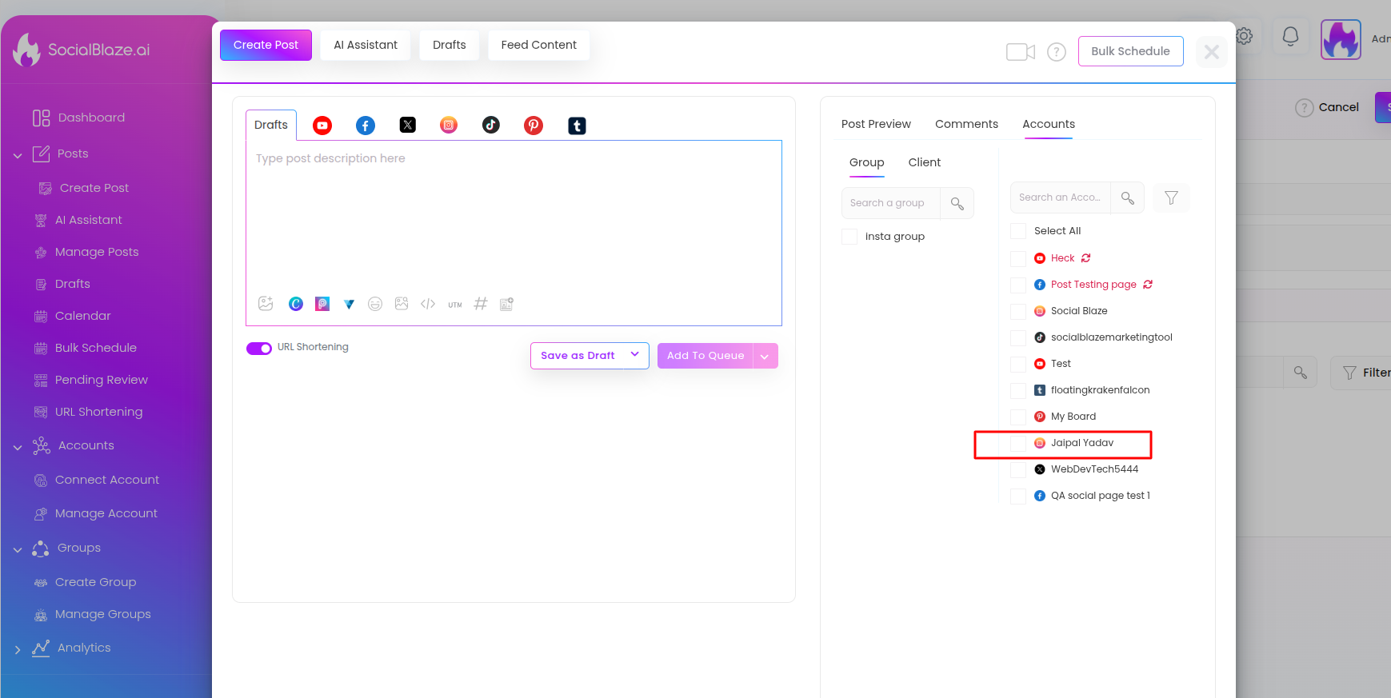Image resolution: width=1391 pixels, height=698 pixels.
Task: Switch to the AI Assistant tab
Action: tap(366, 45)
